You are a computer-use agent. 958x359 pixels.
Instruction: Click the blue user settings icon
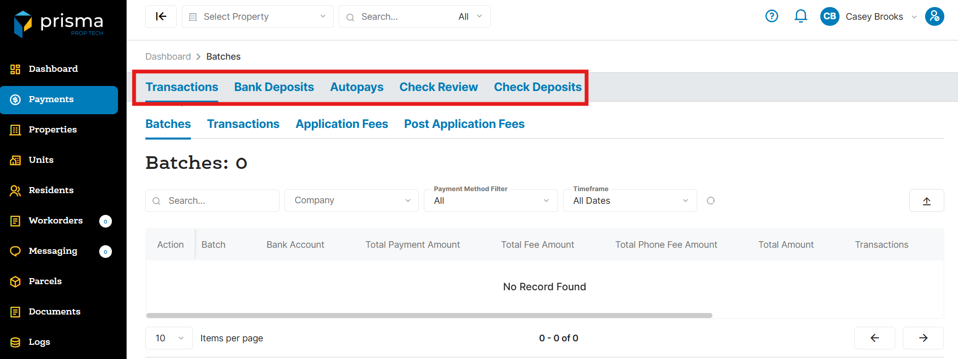[934, 17]
